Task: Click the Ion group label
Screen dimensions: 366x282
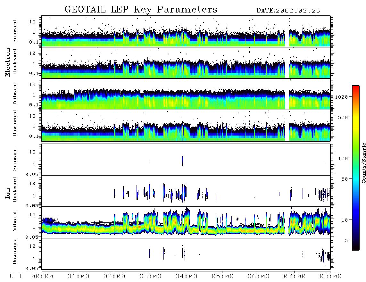Action: point(7,193)
